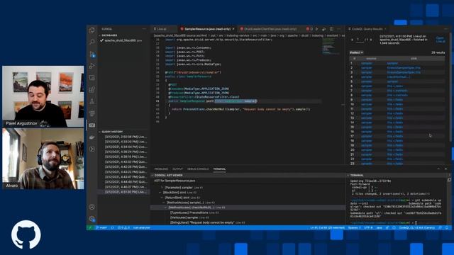This screenshot has height=255, width=454.
Task: Collapse the [MethodAccess] sample AST node
Action: pyautogui.click(x=164, y=203)
